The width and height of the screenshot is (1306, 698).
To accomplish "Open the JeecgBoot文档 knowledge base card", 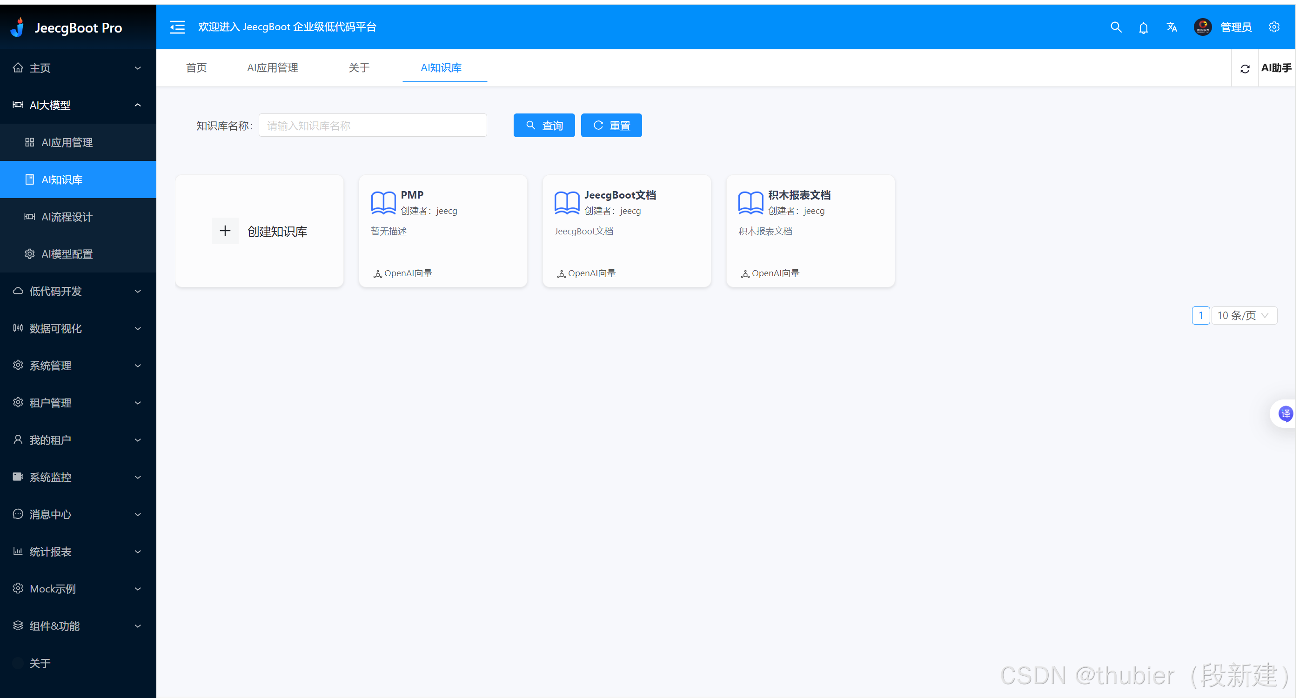I will (x=626, y=231).
